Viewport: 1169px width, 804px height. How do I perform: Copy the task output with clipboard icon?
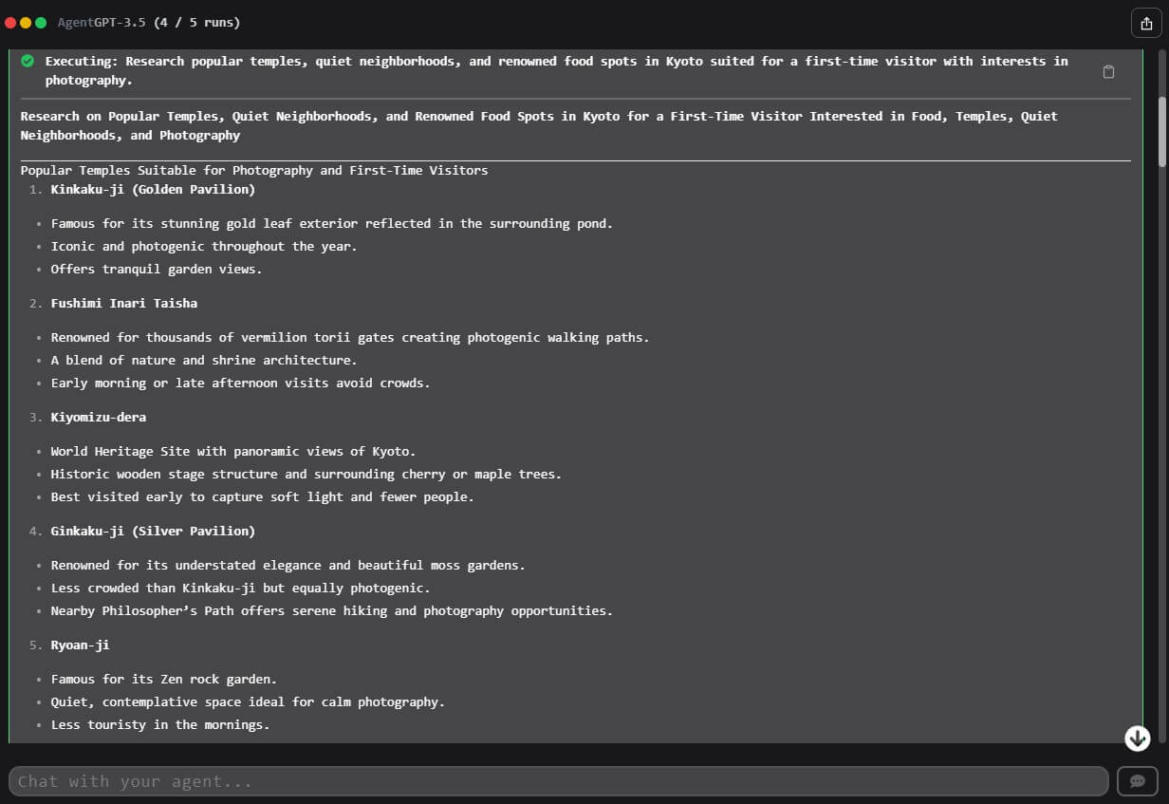(1108, 71)
